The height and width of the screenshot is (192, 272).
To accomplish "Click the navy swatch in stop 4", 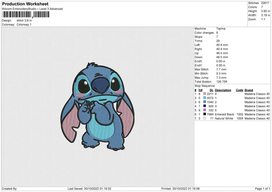I will point(205,106).
